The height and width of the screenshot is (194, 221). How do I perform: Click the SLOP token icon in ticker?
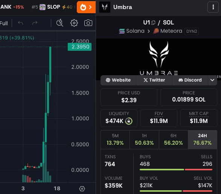pyautogui.click(x=43, y=7)
